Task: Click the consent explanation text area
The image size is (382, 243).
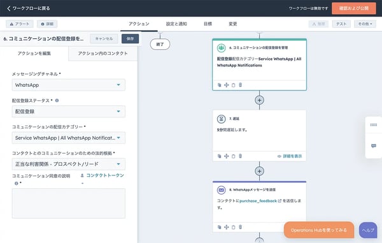Action: point(69,203)
